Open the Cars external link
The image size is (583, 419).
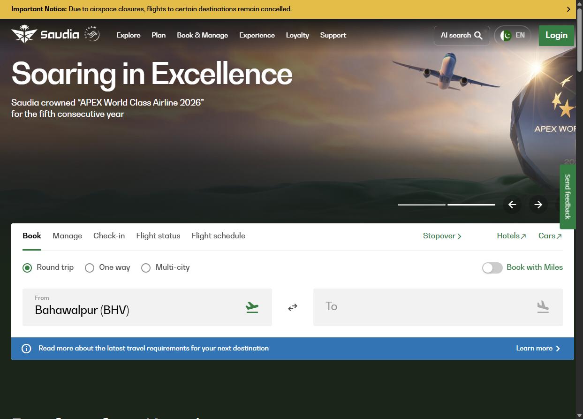[x=550, y=236]
